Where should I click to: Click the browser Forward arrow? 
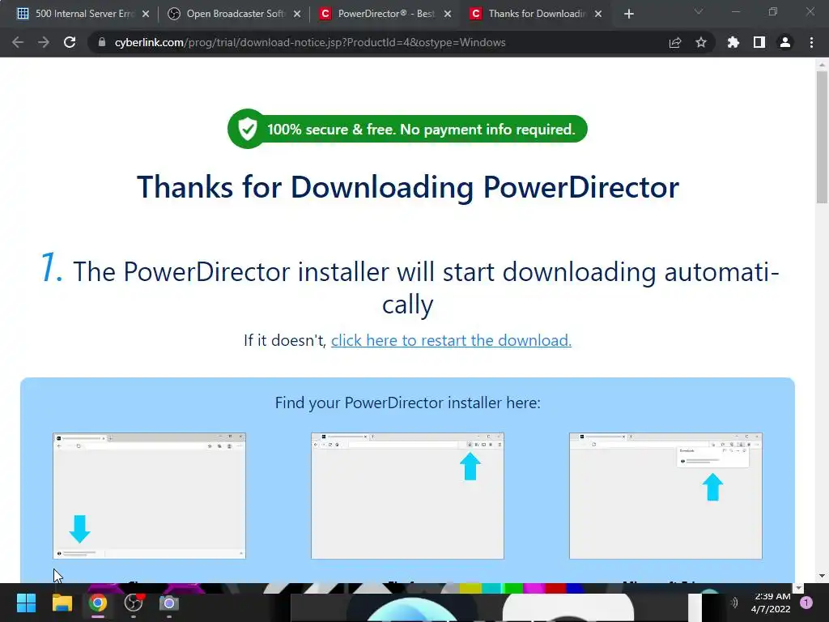tap(44, 42)
